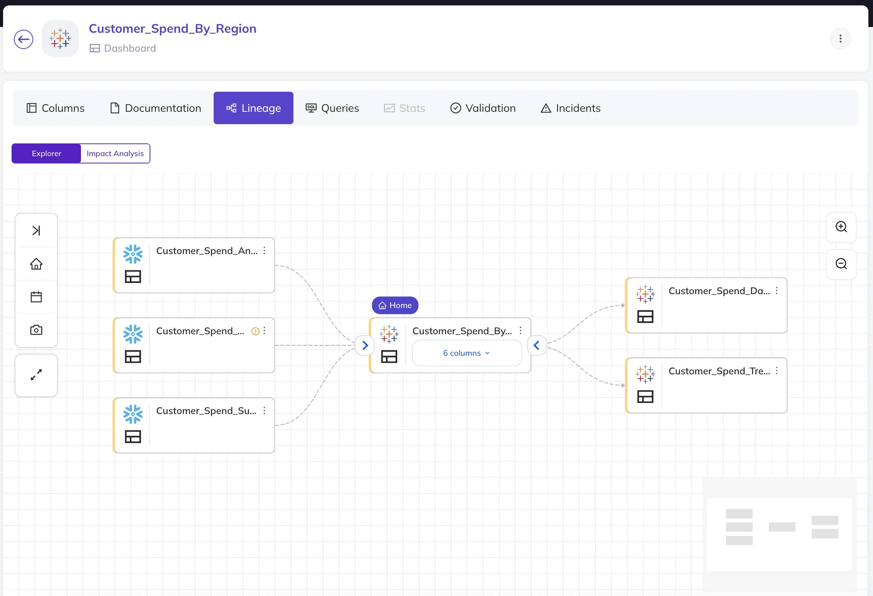Image resolution: width=873 pixels, height=596 pixels.
Task: Click the zoom in magnifier icon
Action: (841, 227)
